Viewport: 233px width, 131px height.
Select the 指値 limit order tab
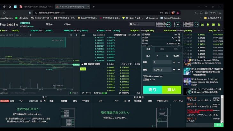[x=148, y=49]
